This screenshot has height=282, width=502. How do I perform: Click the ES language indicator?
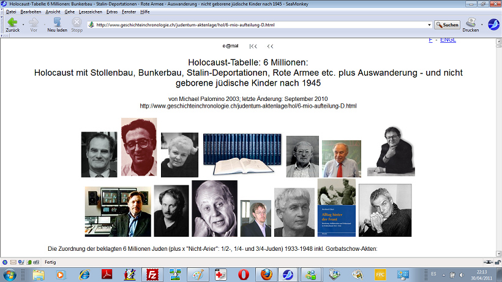coord(433,274)
